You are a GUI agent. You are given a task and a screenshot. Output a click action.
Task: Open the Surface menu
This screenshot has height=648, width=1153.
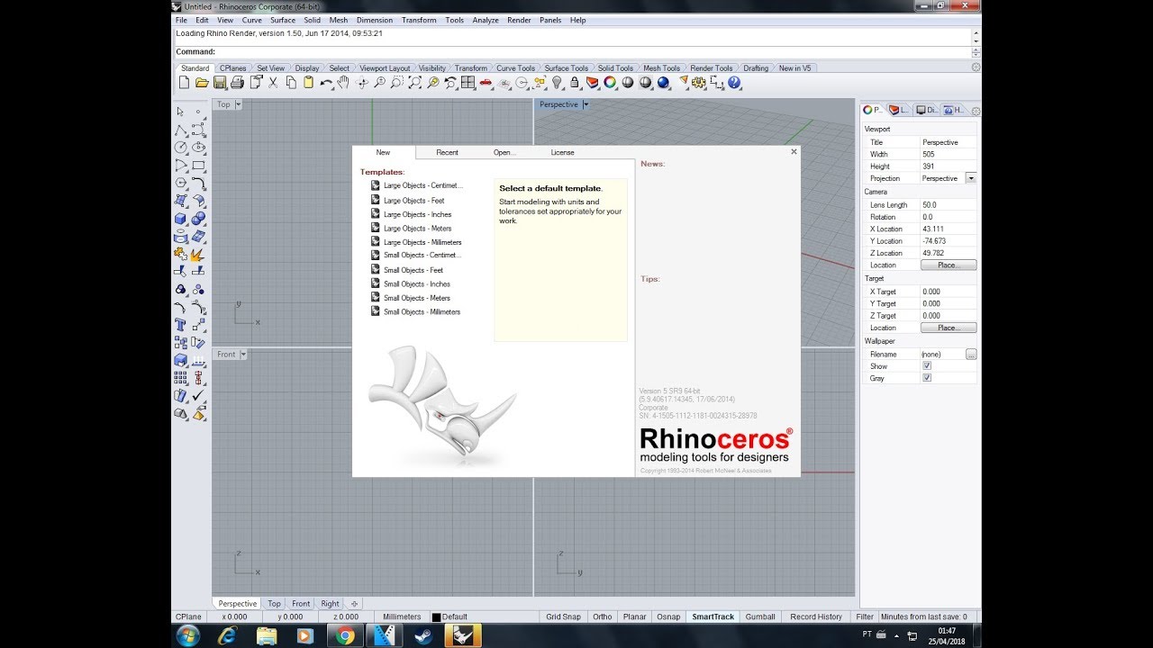click(x=283, y=20)
